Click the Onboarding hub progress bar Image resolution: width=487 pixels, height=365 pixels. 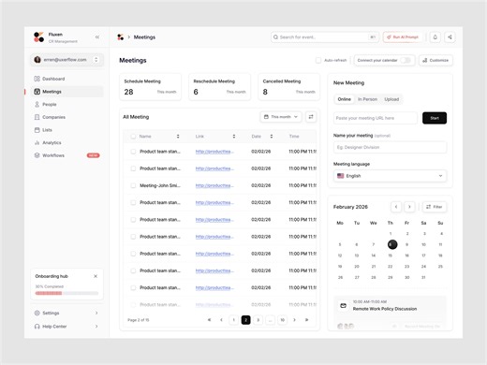pos(66,293)
